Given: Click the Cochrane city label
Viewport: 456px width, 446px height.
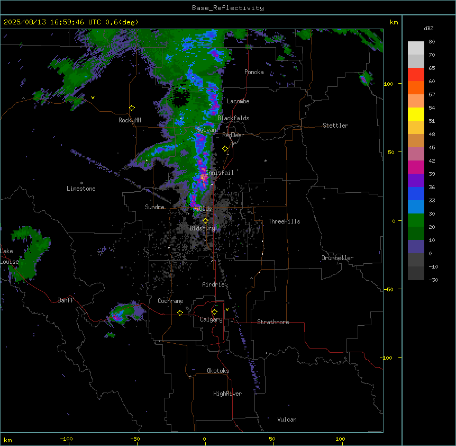Looking at the screenshot, I should (x=170, y=301).
